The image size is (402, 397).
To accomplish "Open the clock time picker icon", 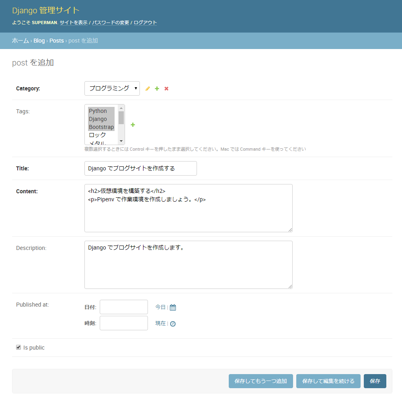I will pos(173,324).
